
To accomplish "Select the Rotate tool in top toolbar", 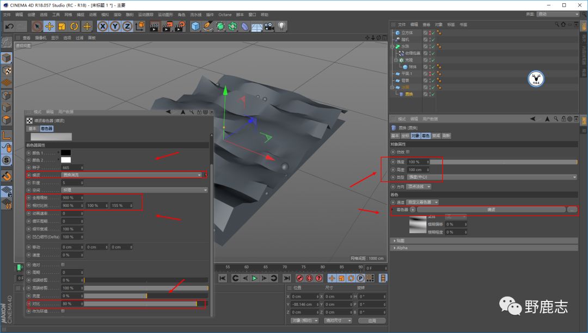I will coord(74,26).
